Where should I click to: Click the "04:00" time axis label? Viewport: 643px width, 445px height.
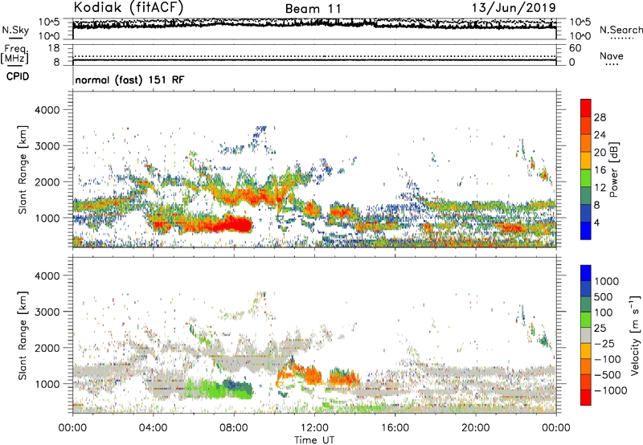click(x=154, y=428)
